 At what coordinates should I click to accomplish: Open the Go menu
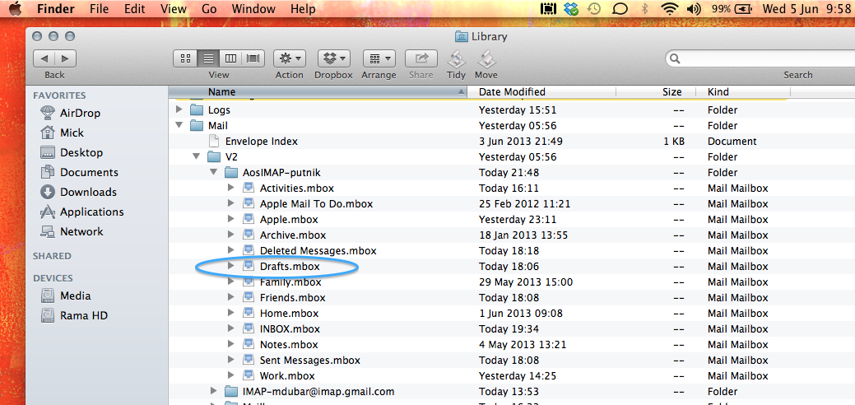[209, 9]
